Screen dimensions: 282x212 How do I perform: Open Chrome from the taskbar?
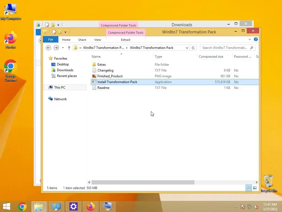(x=22, y=206)
